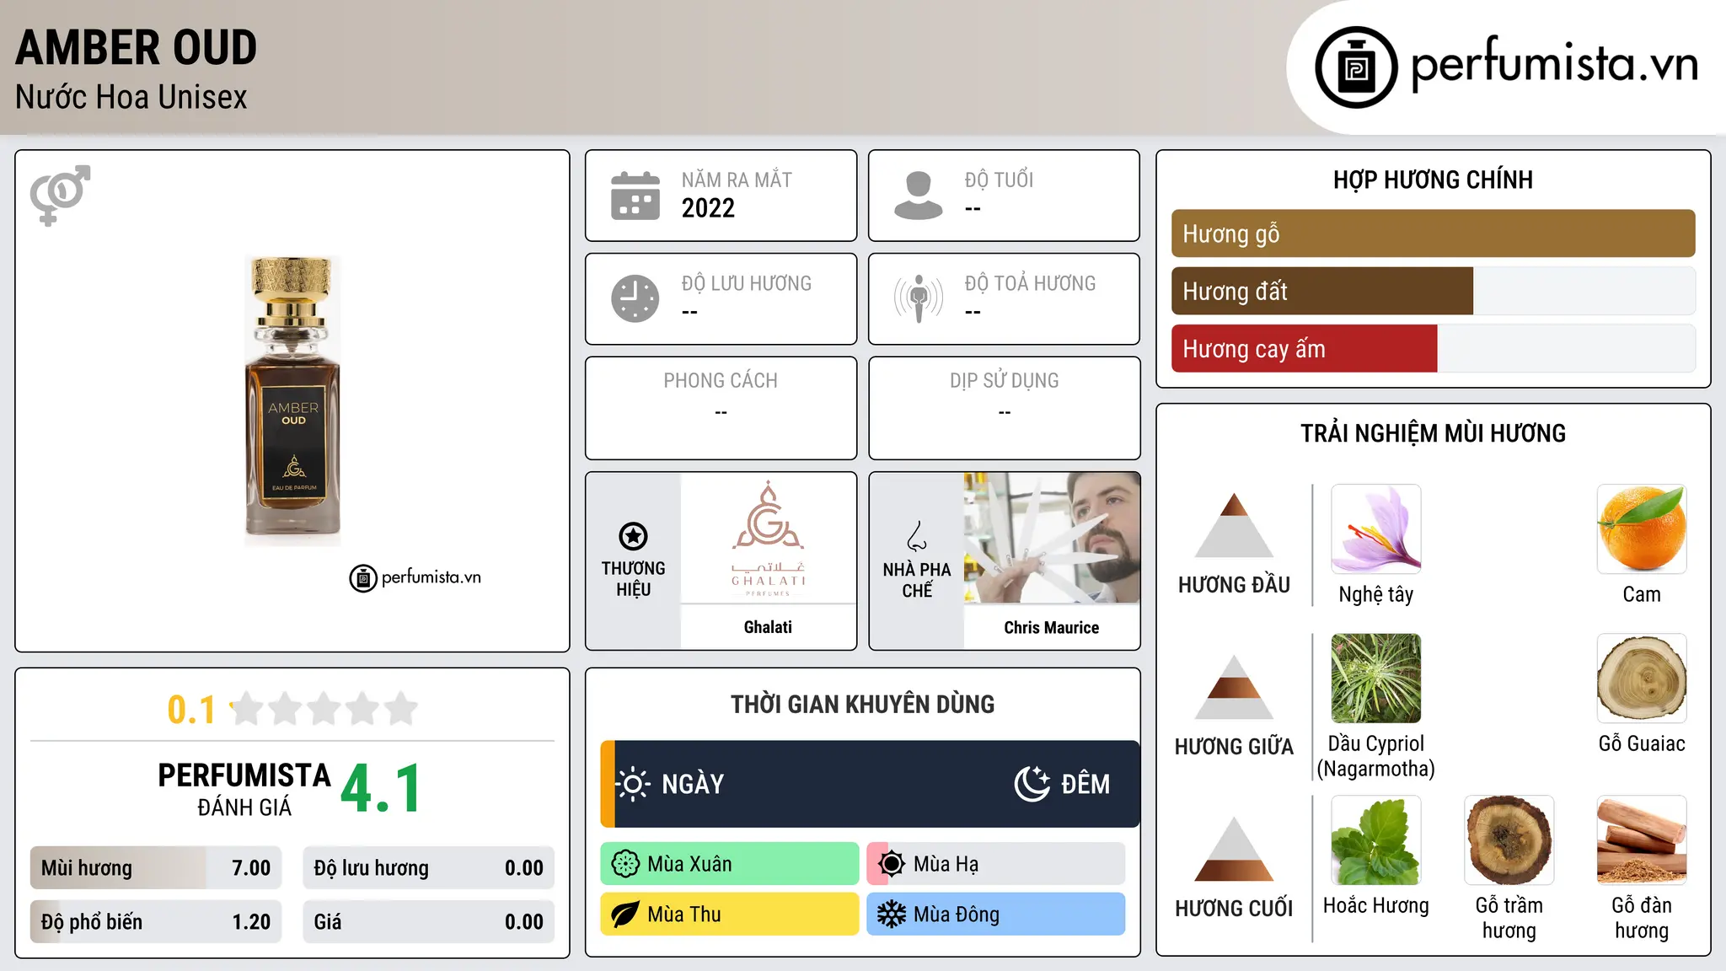Click the DỊP SỬ DỤNG heading
1726x971 pixels.
[1005, 381]
